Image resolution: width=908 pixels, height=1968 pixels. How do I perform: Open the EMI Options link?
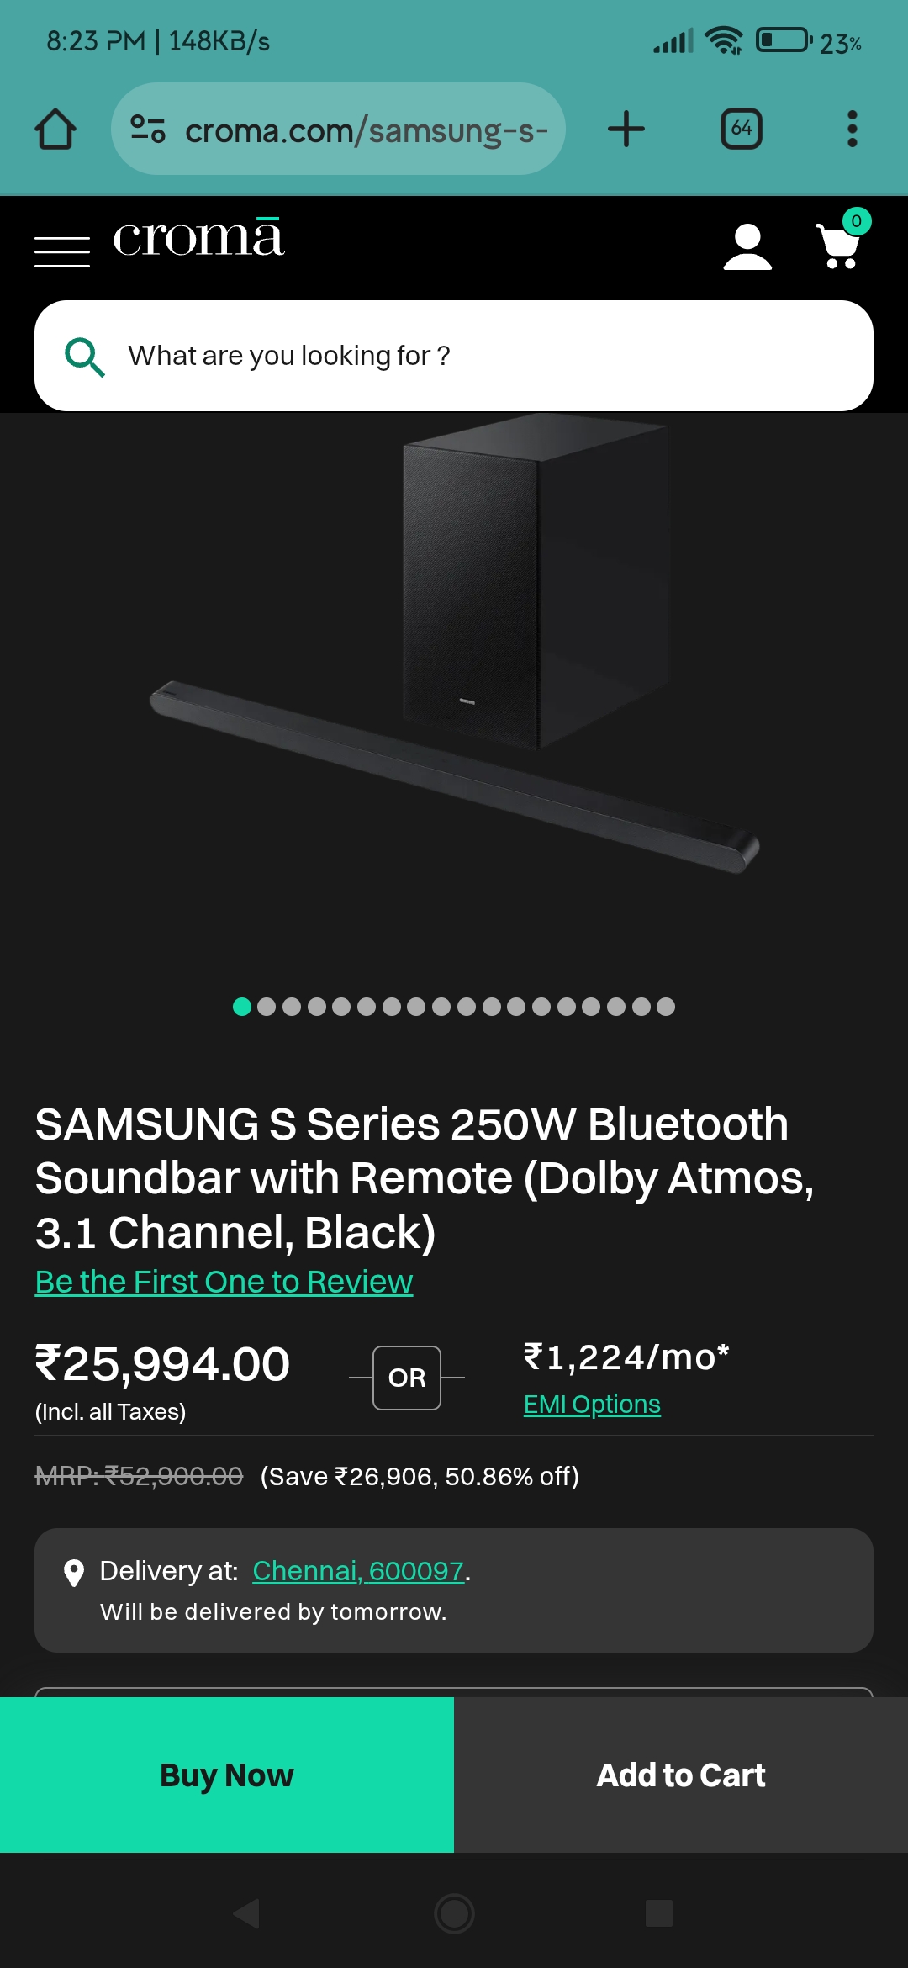click(592, 1405)
